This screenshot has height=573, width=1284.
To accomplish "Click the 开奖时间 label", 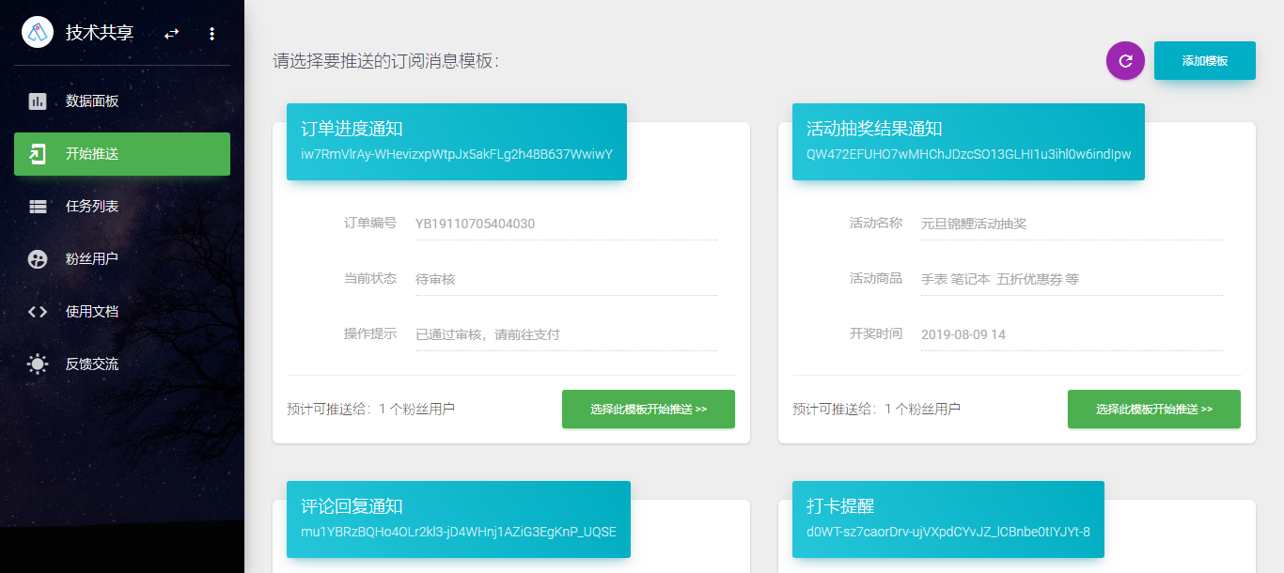I will tap(876, 334).
